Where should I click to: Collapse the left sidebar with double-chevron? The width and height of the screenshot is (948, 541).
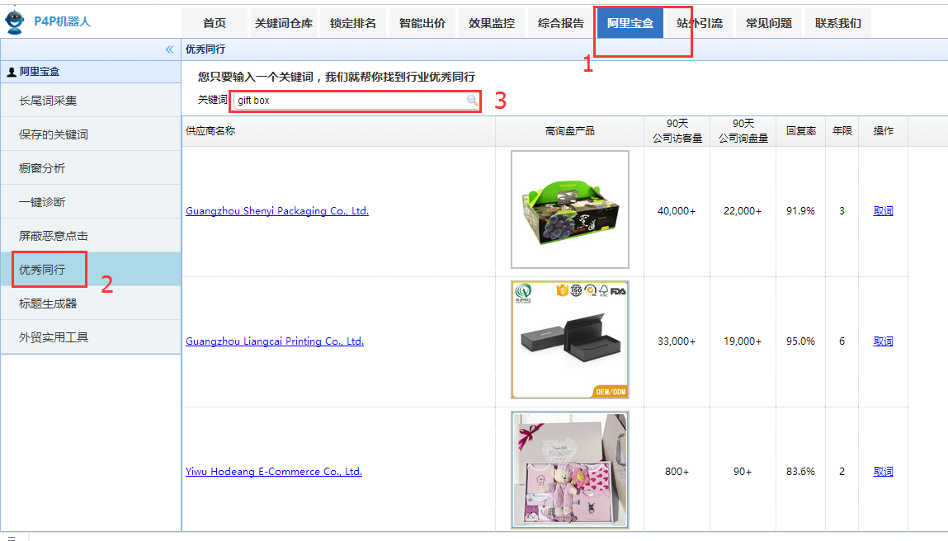click(169, 49)
